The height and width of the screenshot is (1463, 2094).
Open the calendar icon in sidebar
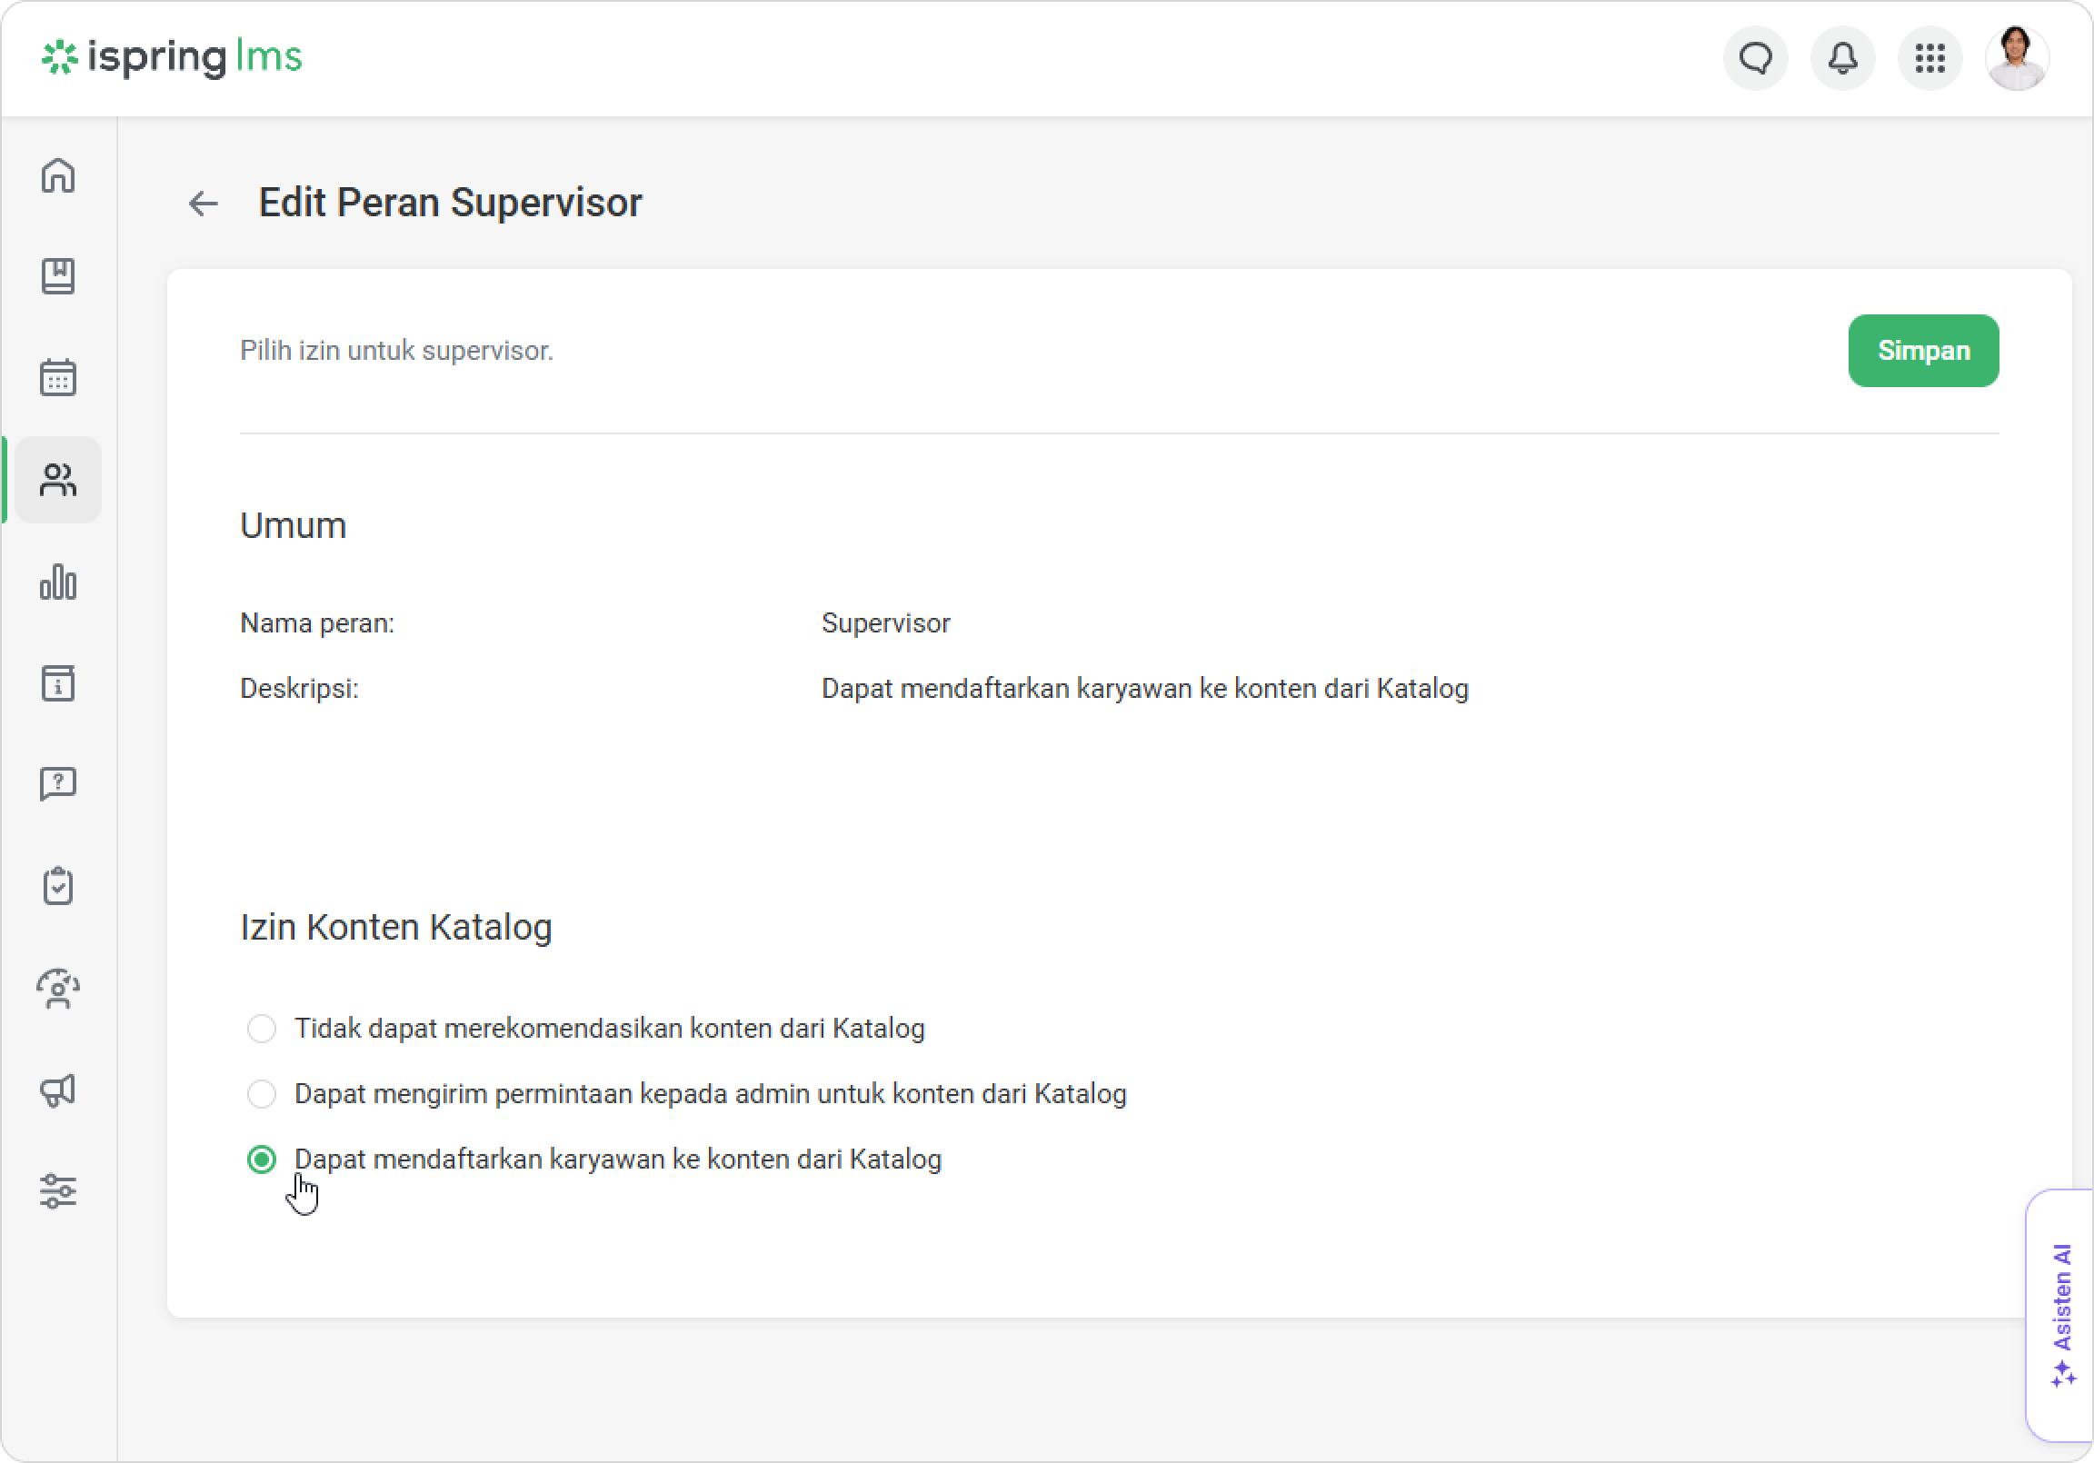tap(58, 377)
